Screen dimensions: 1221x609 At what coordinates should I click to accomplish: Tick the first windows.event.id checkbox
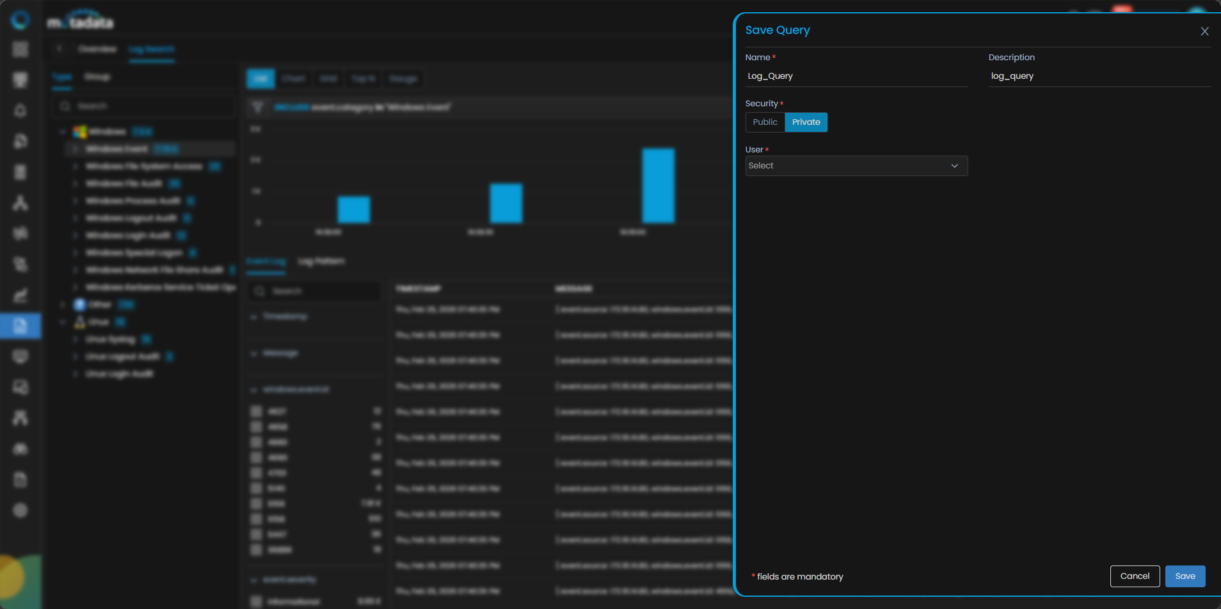(256, 411)
